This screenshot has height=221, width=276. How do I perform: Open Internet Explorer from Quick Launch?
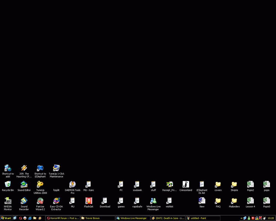point(30,218)
